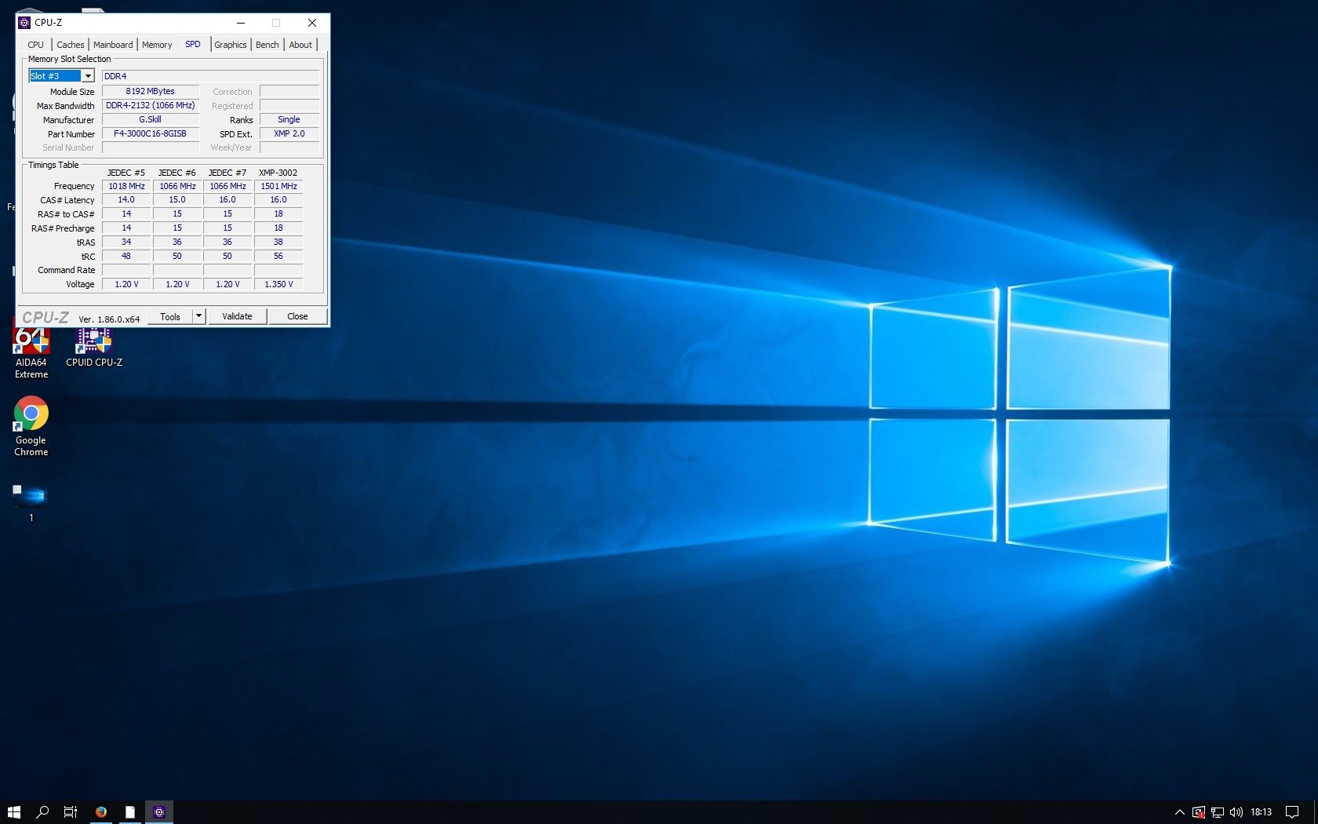Show hidden system tray icons

click(x=1179, y=812)
